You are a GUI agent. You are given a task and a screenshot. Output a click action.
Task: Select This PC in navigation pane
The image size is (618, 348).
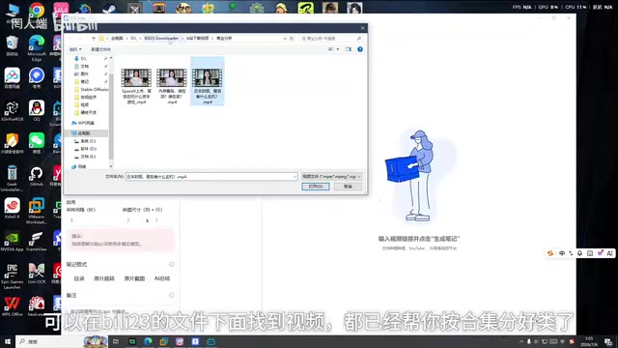pos(84,133)
